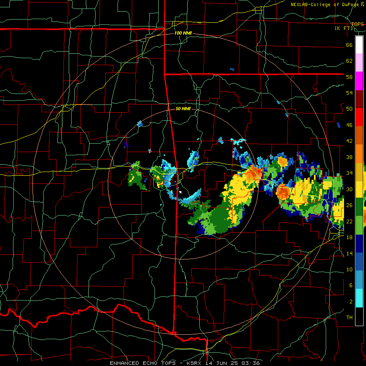Click the 2 value on the legend

pyautogui.click(x=351, y=302)
